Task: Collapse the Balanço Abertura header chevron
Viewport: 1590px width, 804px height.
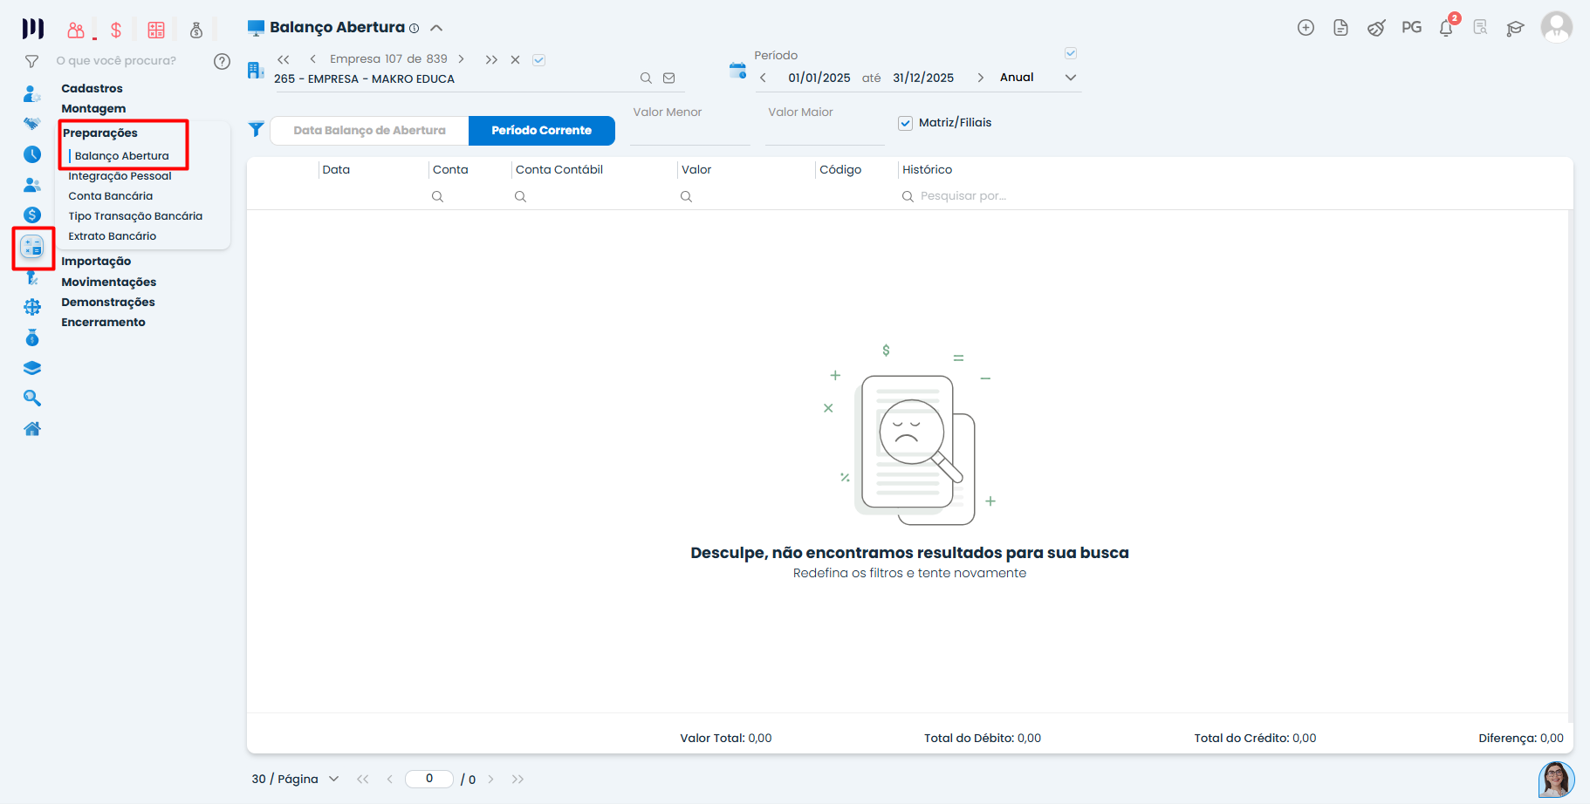Action: (x=436, y=28)
